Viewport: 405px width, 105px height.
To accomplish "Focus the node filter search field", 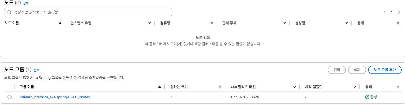I will click(x=88, y=12).
